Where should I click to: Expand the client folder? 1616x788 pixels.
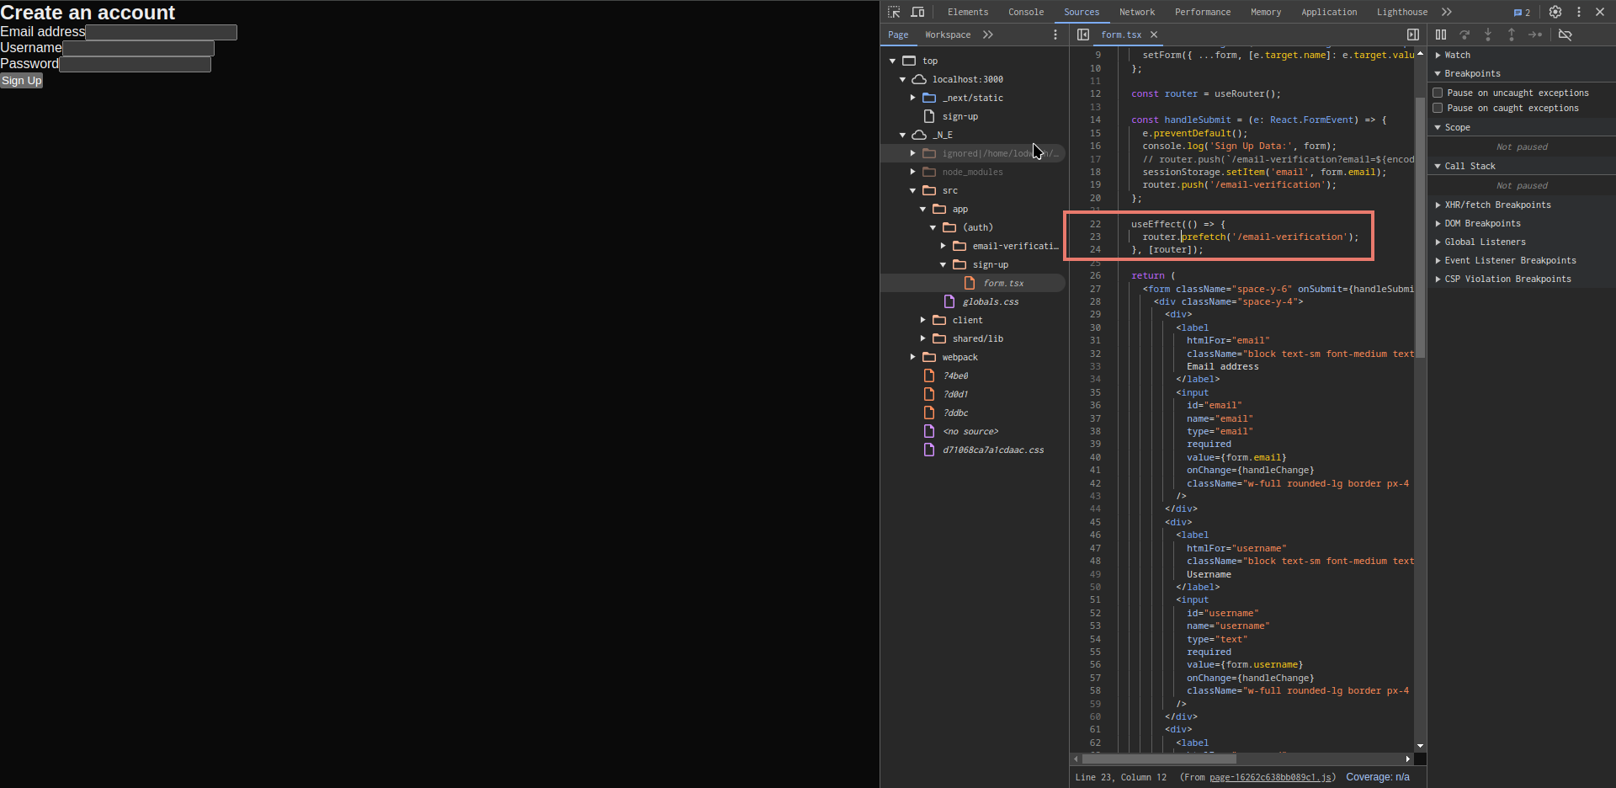coord(923,320)
